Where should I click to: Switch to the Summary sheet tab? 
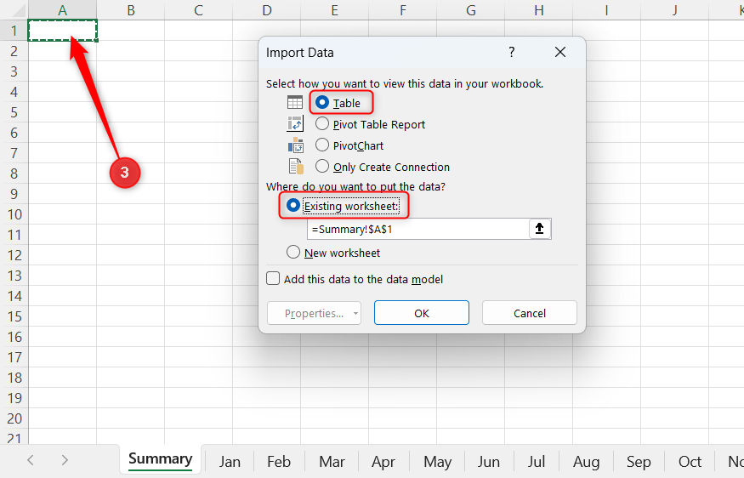pyautogui.click(x=161, y=459)
